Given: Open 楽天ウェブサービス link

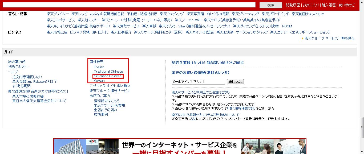Looking at the screenshot, I should coord(61,20).
